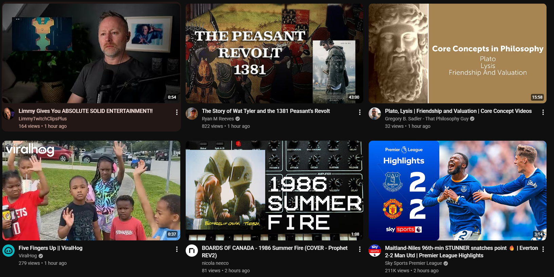
Task: Open options menu for Plato Lysis video
Action: (543, 112)
